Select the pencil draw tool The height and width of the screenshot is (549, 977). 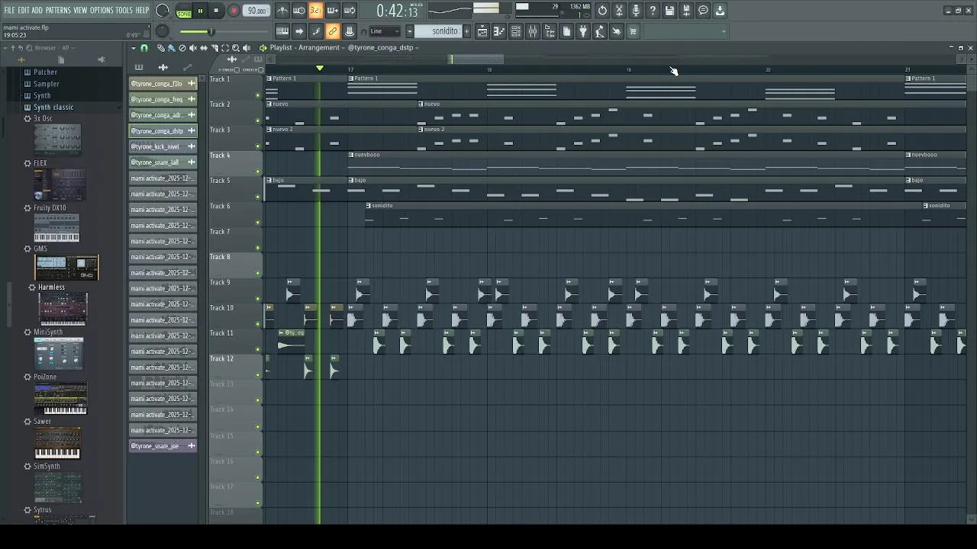point(161,48)
